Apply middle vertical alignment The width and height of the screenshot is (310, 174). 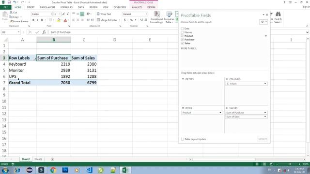(78, 14)
